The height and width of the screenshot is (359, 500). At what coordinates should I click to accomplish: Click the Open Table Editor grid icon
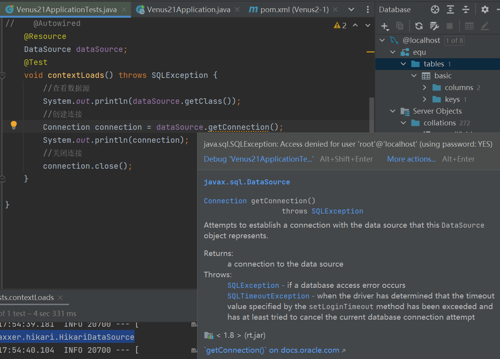tap(469, 26)
